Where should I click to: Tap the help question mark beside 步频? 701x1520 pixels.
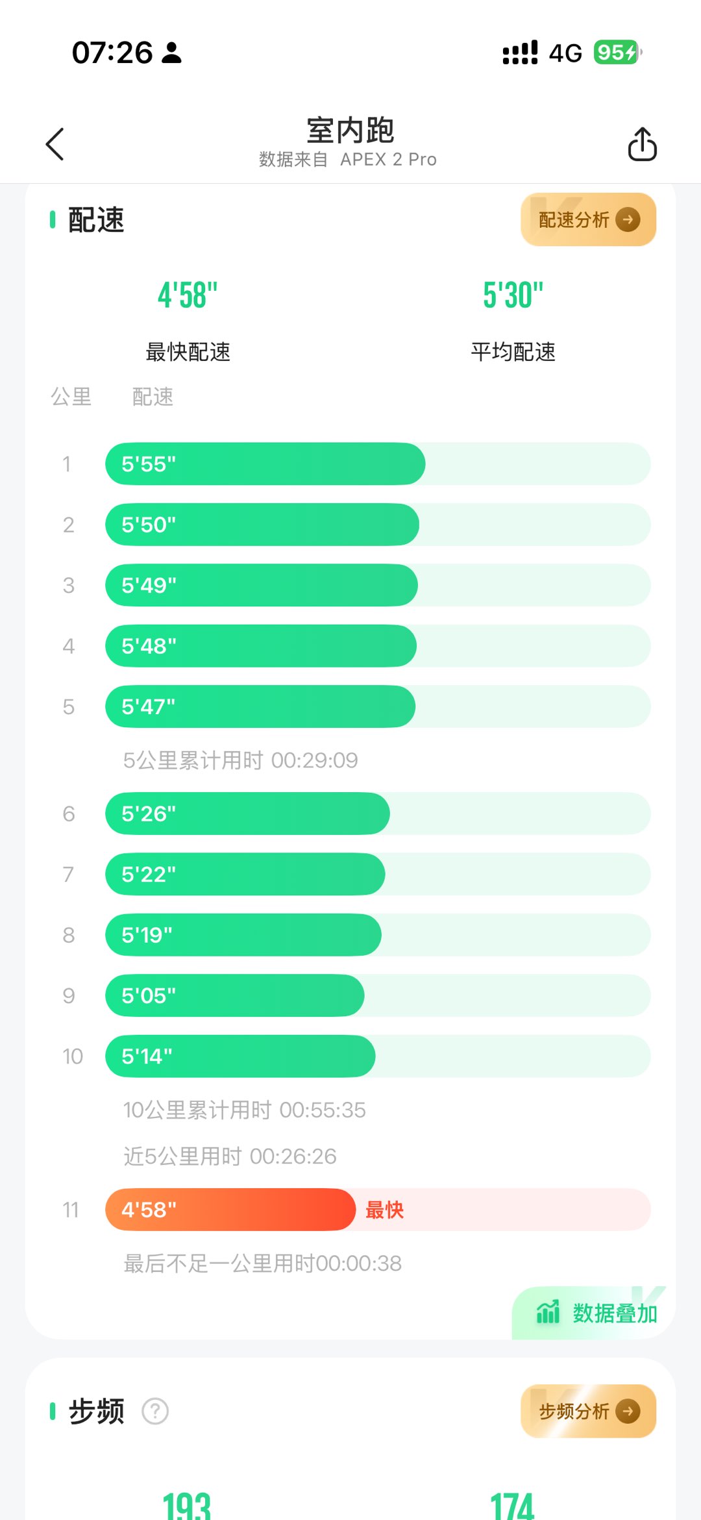[155, 1411]
